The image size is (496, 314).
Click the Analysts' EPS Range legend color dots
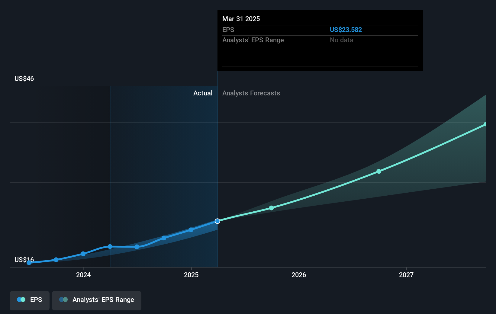(63, 300)
